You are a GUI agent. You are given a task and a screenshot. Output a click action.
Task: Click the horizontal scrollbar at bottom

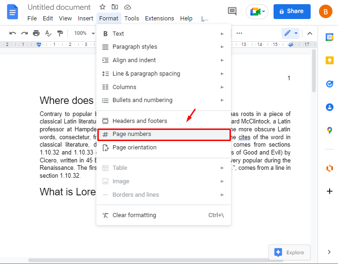(156, 260)
